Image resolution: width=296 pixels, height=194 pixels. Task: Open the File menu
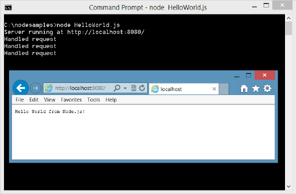click(19, 99)
